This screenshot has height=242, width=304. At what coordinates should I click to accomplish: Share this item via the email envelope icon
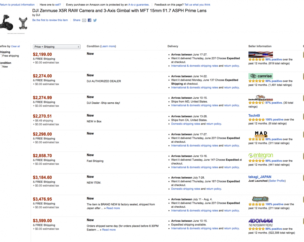pyautogui.click(x=84, y=20)
